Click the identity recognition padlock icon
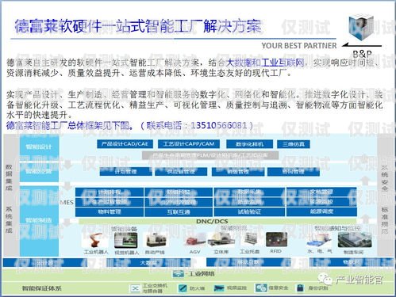 coord(300,288)
